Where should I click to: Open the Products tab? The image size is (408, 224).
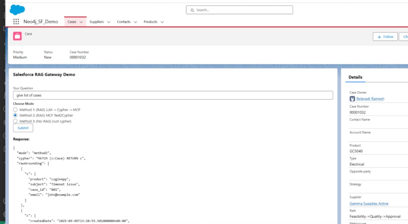(x=150, y=22)
